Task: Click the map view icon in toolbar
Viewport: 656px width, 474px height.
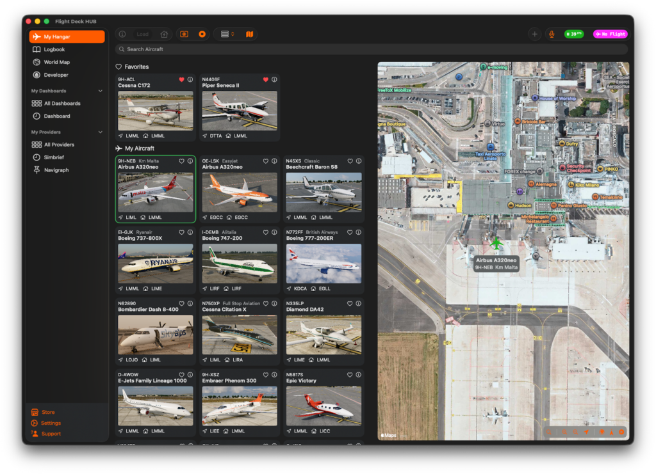Action: pos(249,34)
